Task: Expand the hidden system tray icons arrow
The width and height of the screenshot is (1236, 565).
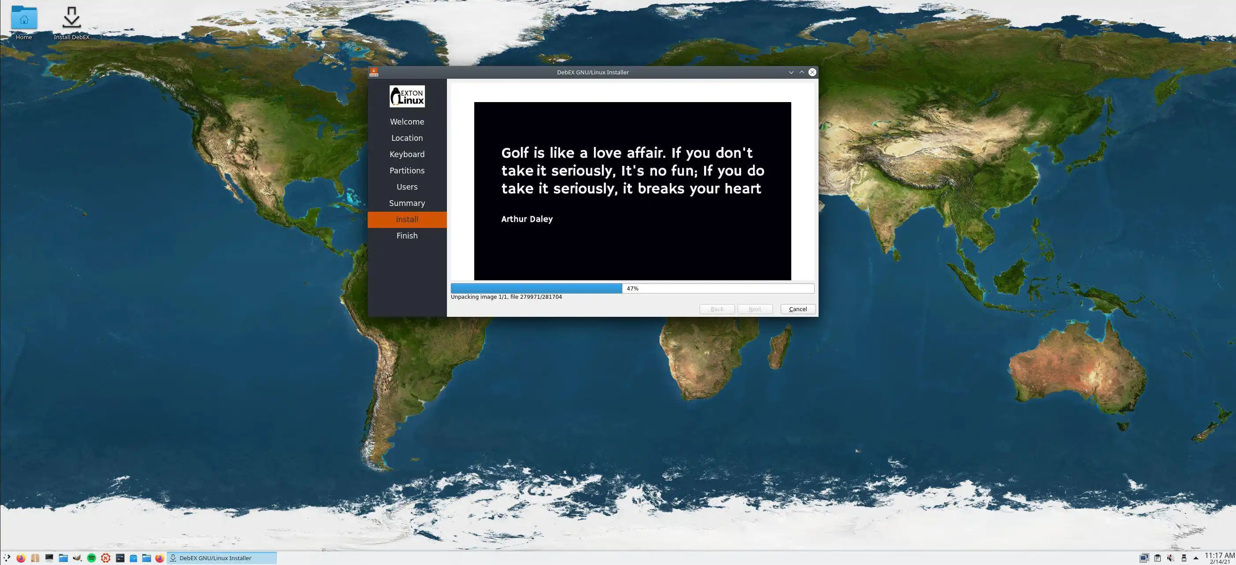Action: pos(1195,558)
